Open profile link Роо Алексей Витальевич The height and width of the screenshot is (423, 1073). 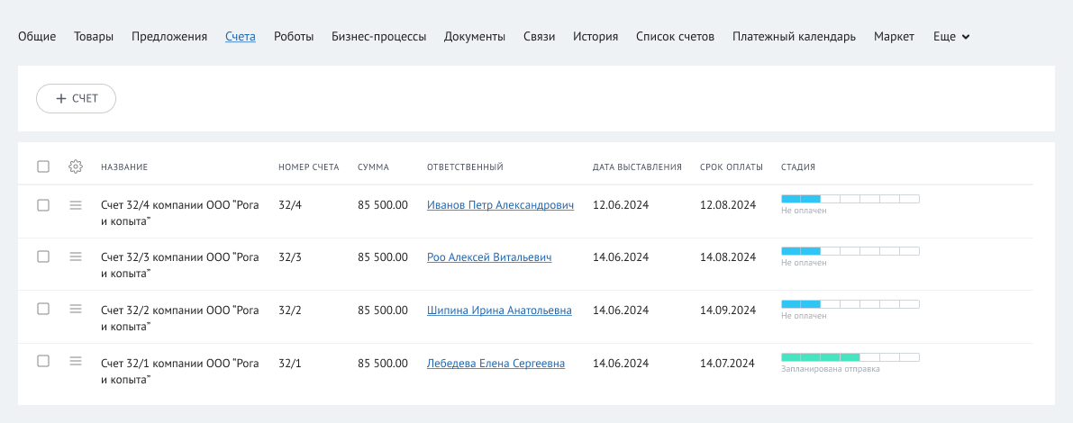point(489,256)
